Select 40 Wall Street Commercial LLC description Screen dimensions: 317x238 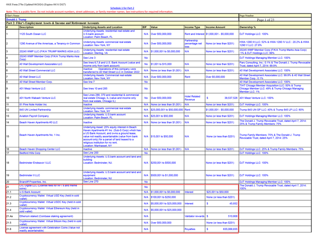pyautogui.click(x=37, y=70)
